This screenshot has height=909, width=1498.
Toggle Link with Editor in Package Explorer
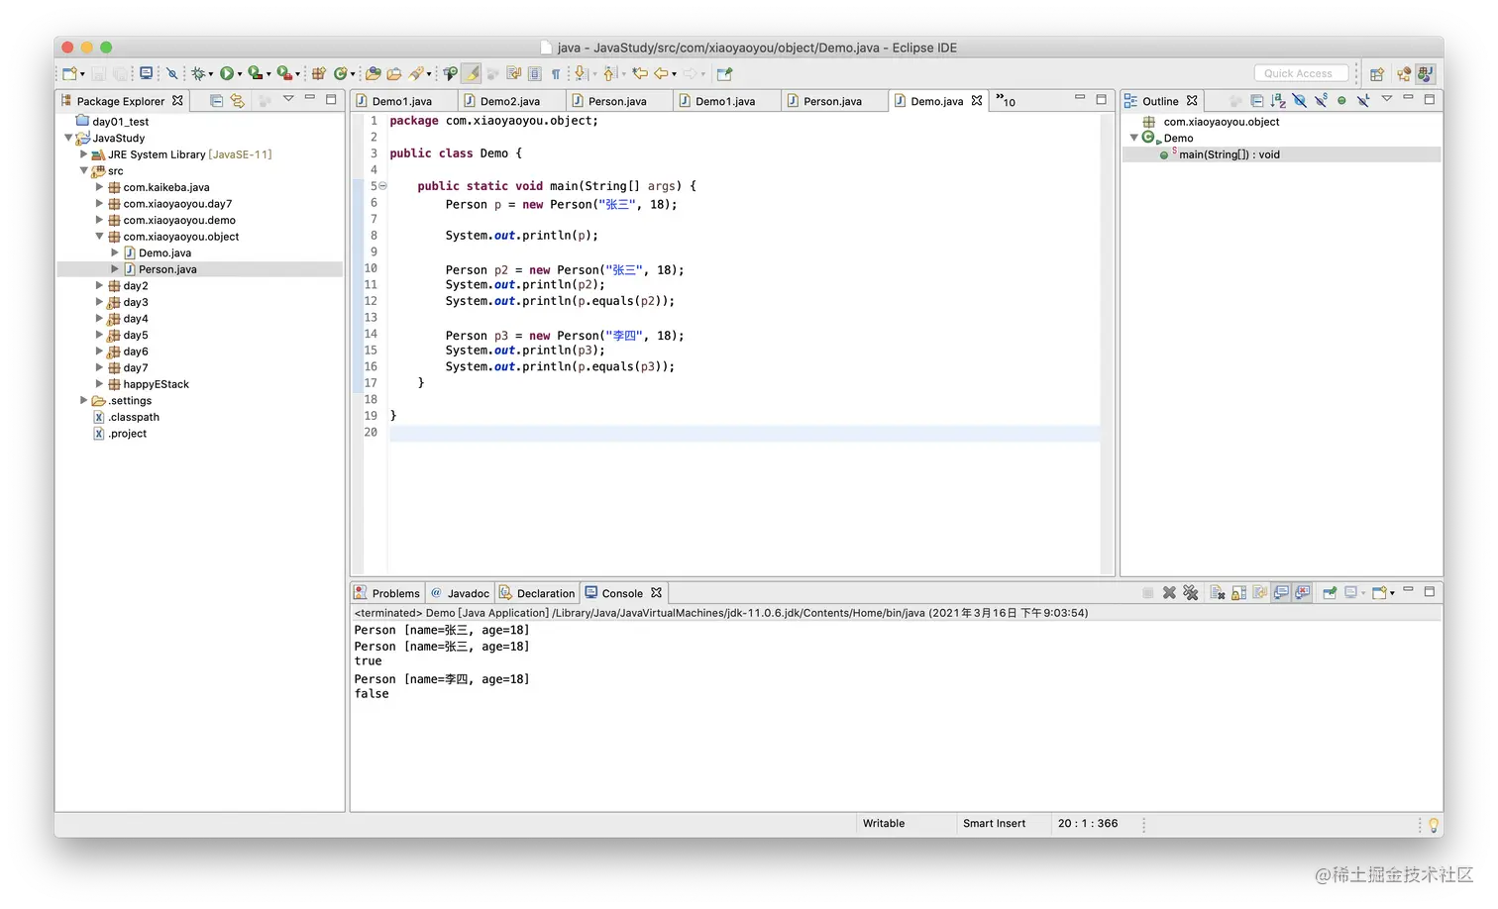(238, 100)
